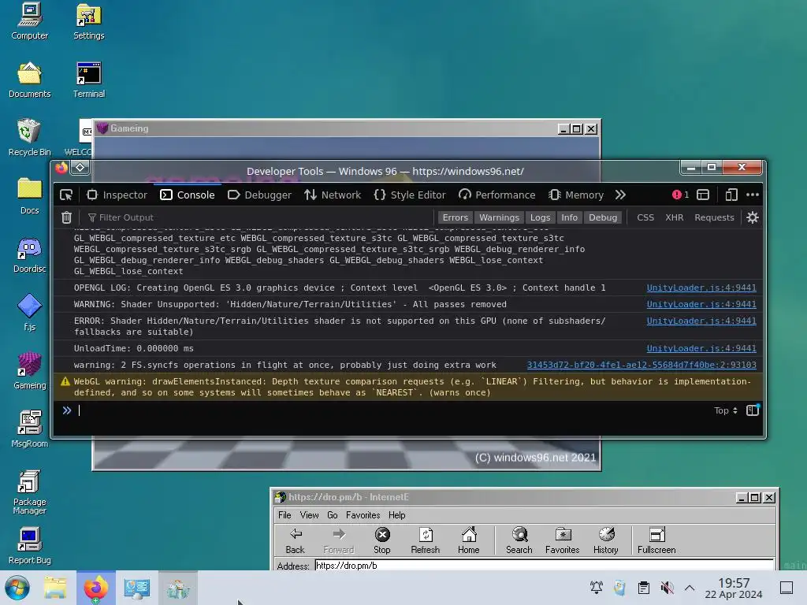The height and width of the screenshot is (605, 807).
Task: Click the Filter Output field
Action: point(258,217)
